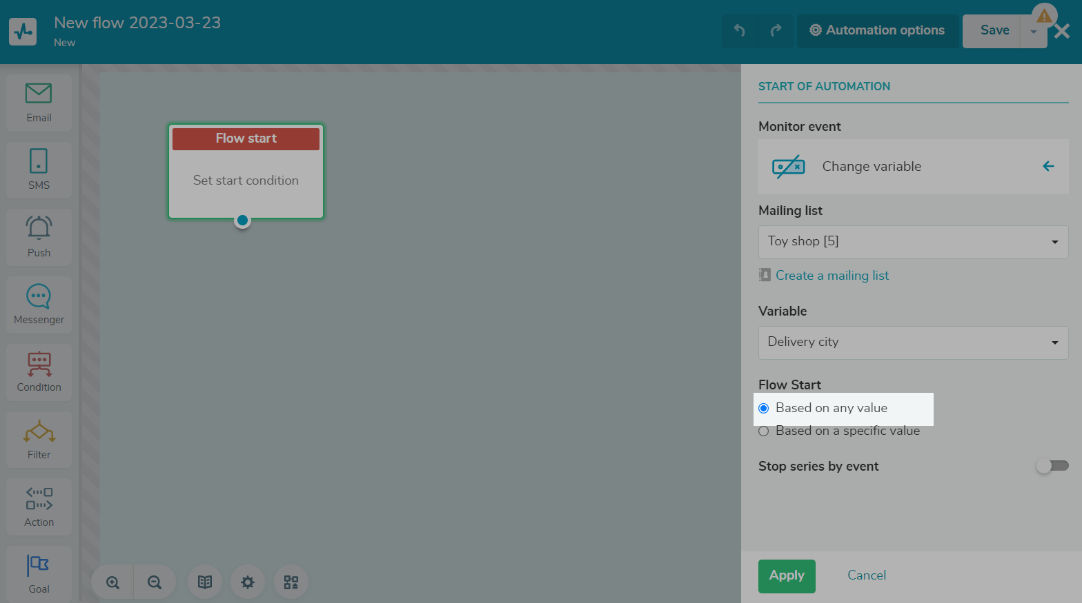Open the Variable dropdown Delivery city

point(913,343)
